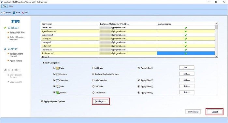Viewport: 228px width, 123px height.
Task: Click Select NSF File step
Action: pos(17,33)
